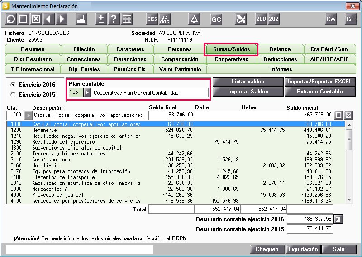This screenshot has width=362, height=257.
Task: Click the toolbar icon next to GC
Action: (241, 19)
